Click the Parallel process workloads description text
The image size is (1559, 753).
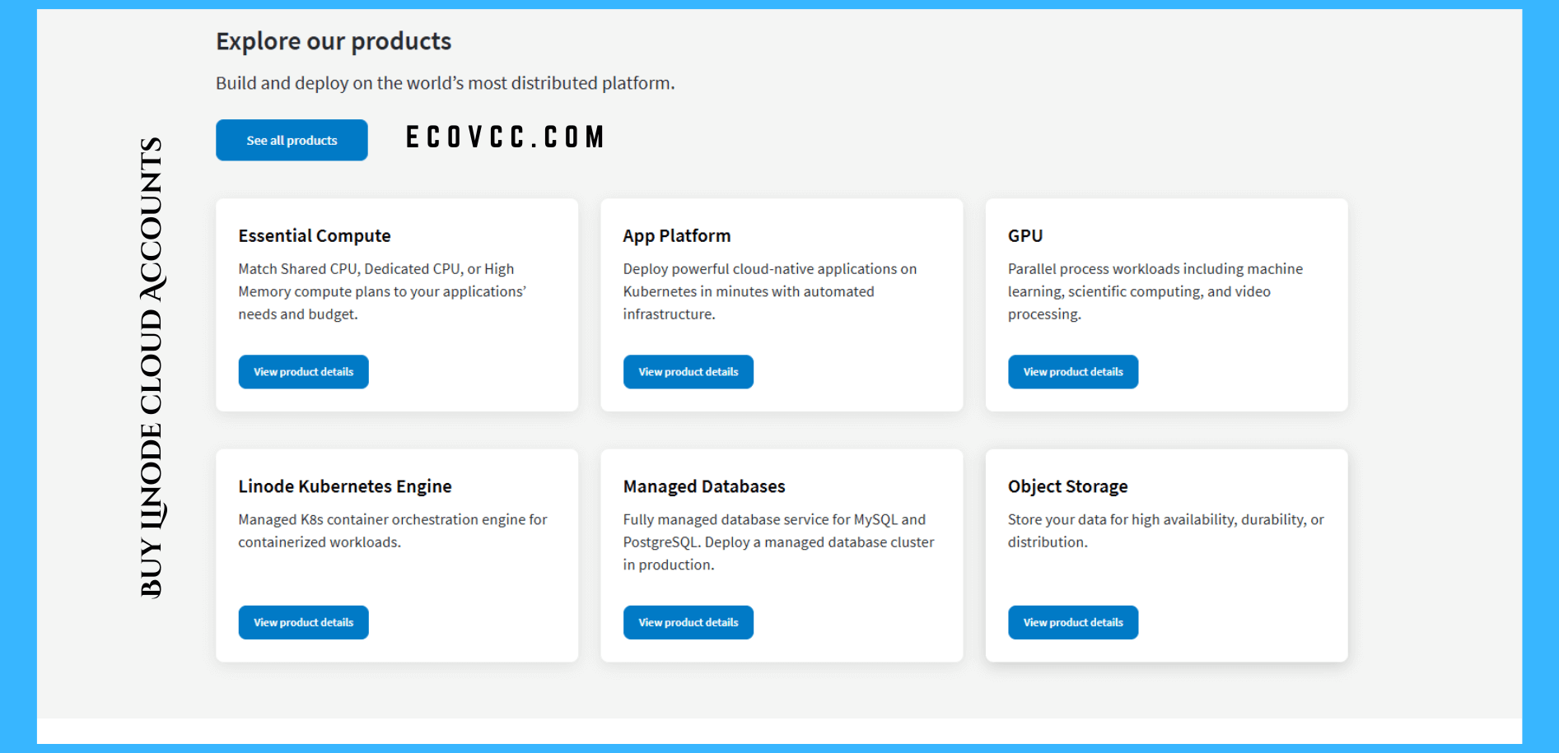[1154, 291]
